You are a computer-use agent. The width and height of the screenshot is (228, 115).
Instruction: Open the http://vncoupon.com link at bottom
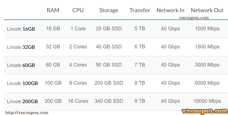point(27,113)
